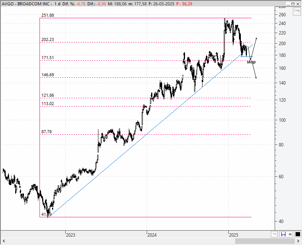This screenshot has height=245, width=302.
Task: Click the 40 price axis label
Action: pos(281,221)
